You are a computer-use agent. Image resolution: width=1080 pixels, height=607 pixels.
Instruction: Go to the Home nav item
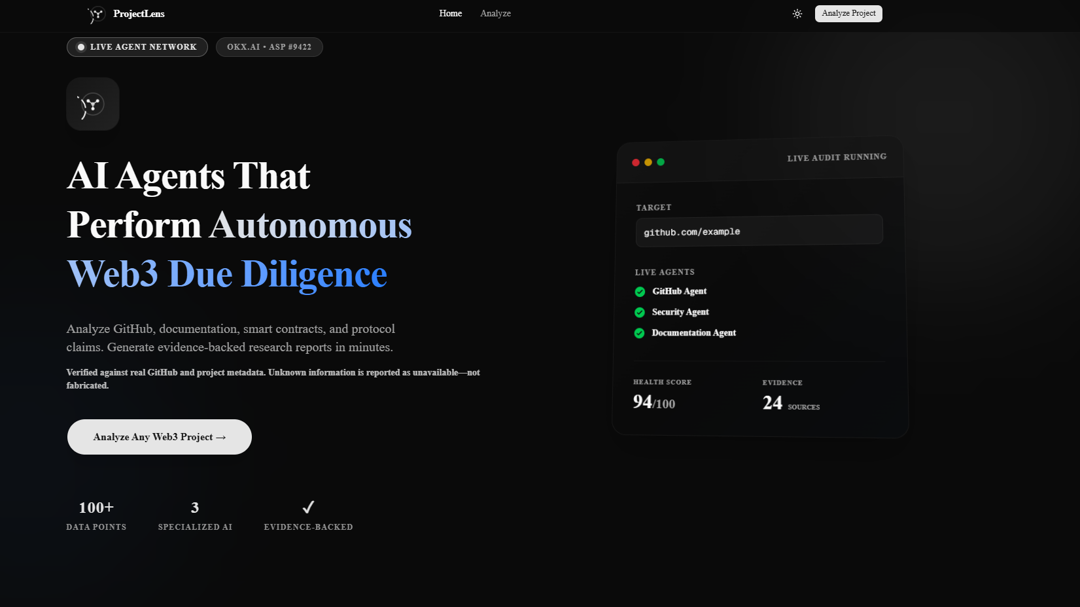451,13
